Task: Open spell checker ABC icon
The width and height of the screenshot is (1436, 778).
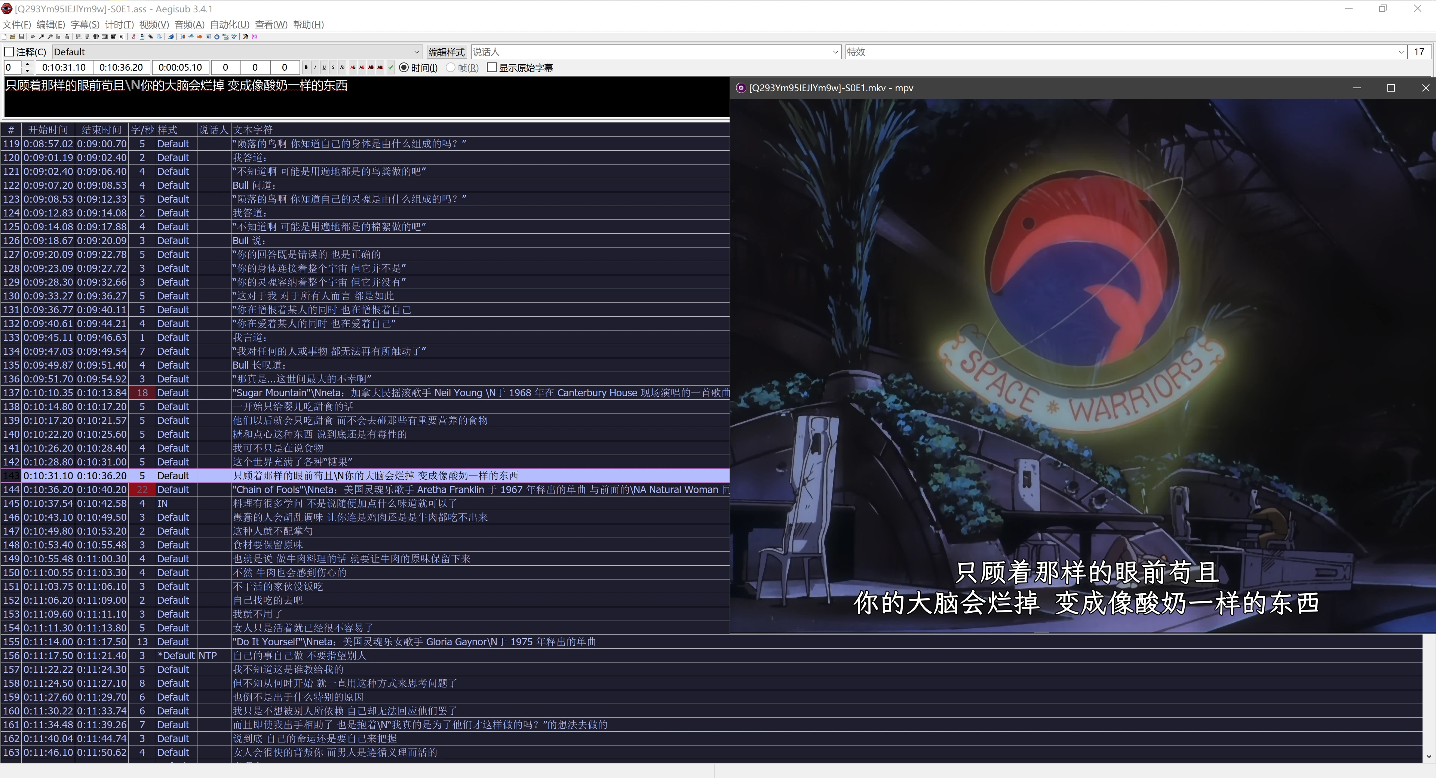Action: tap(234, 37)
